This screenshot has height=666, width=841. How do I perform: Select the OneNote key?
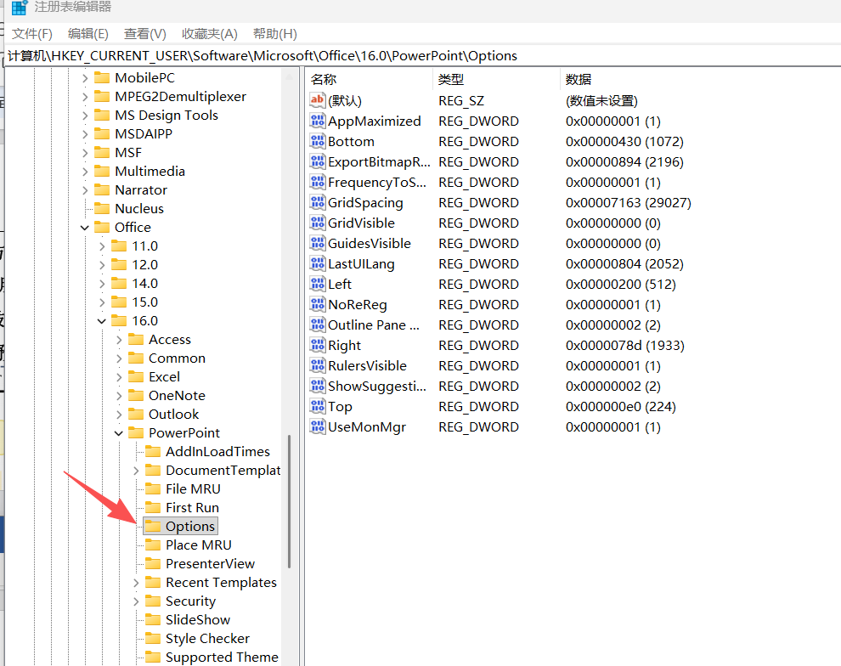point(177,396)
